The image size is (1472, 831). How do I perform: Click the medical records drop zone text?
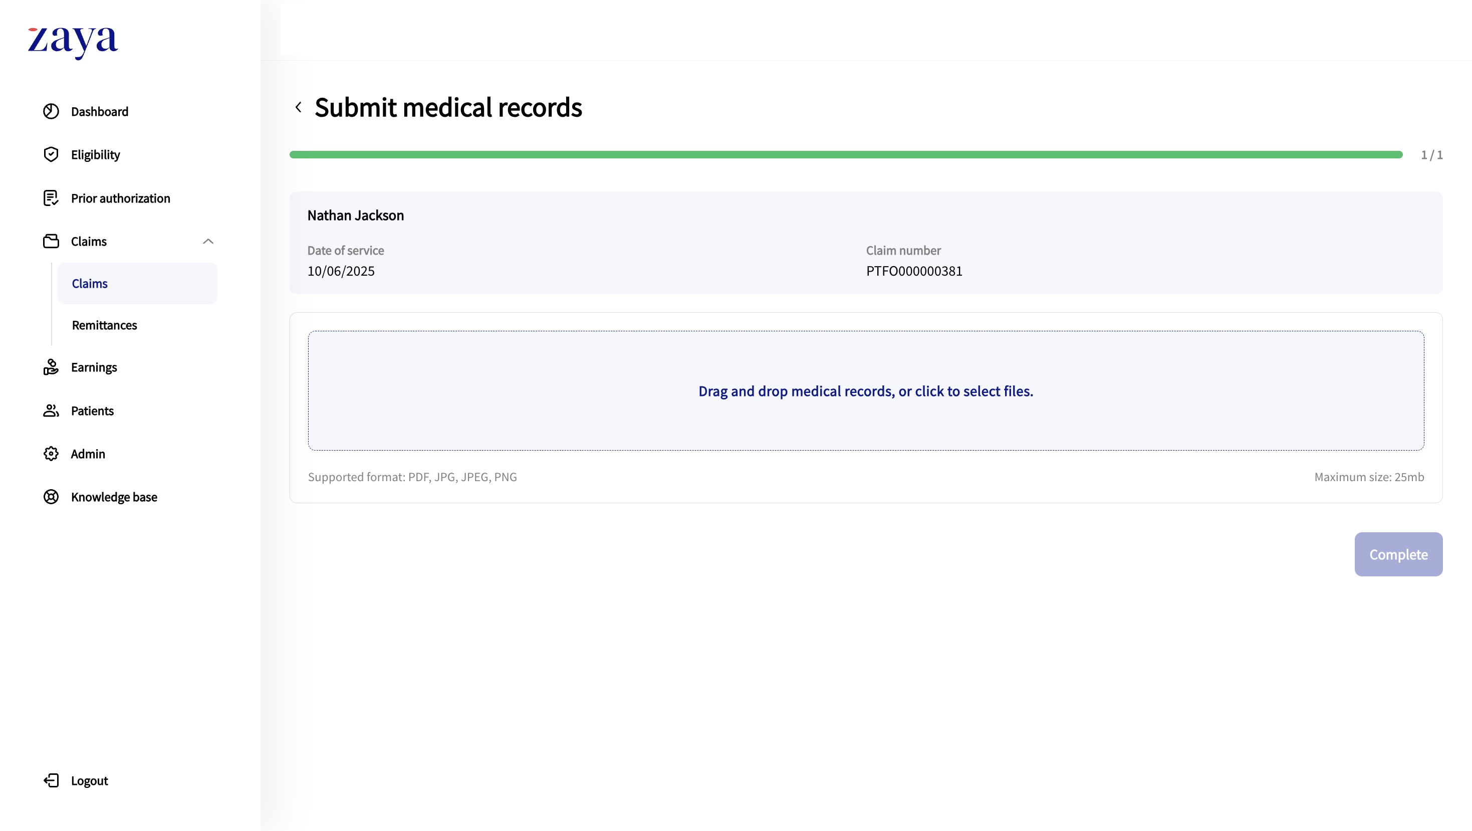pos(865,391)
